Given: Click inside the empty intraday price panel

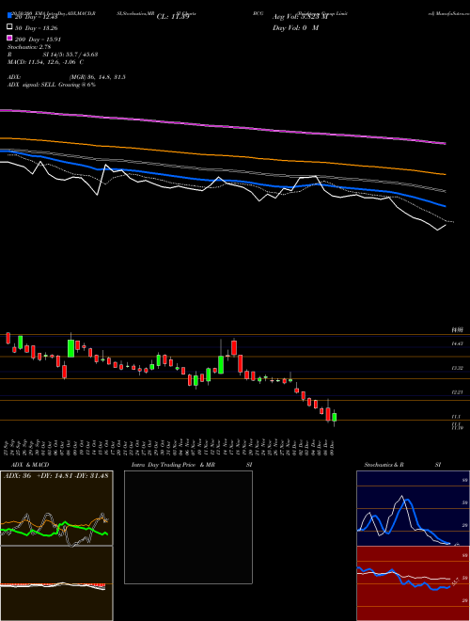Looking at the screenshot, I should [188, 527].
